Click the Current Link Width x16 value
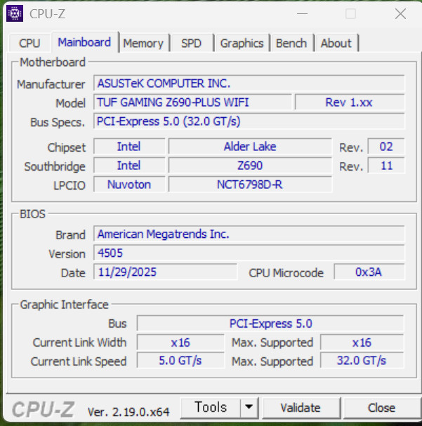422x426 pixels. (180, 342)
